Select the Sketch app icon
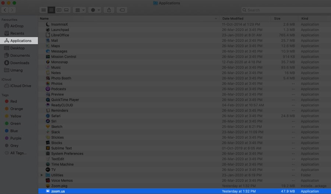The width and height of the screenshot is (331, 194). tap(48, 127)
